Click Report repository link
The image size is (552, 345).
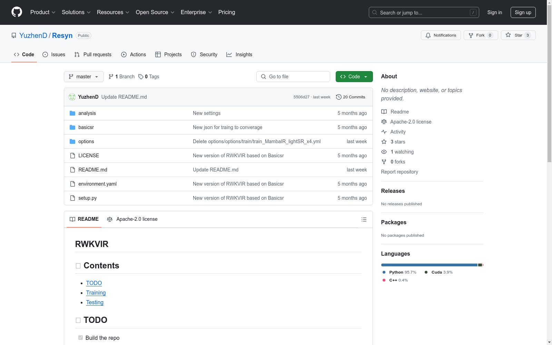[x=400, y=172]
